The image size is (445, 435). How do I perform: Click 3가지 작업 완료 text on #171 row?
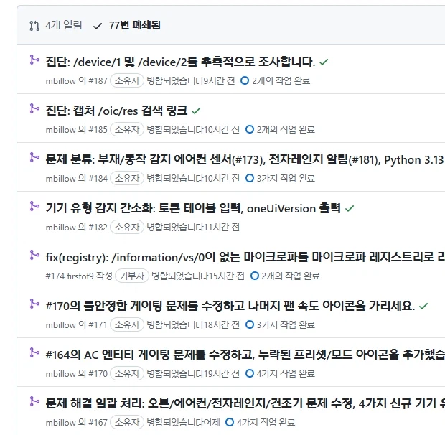[286, 324]
